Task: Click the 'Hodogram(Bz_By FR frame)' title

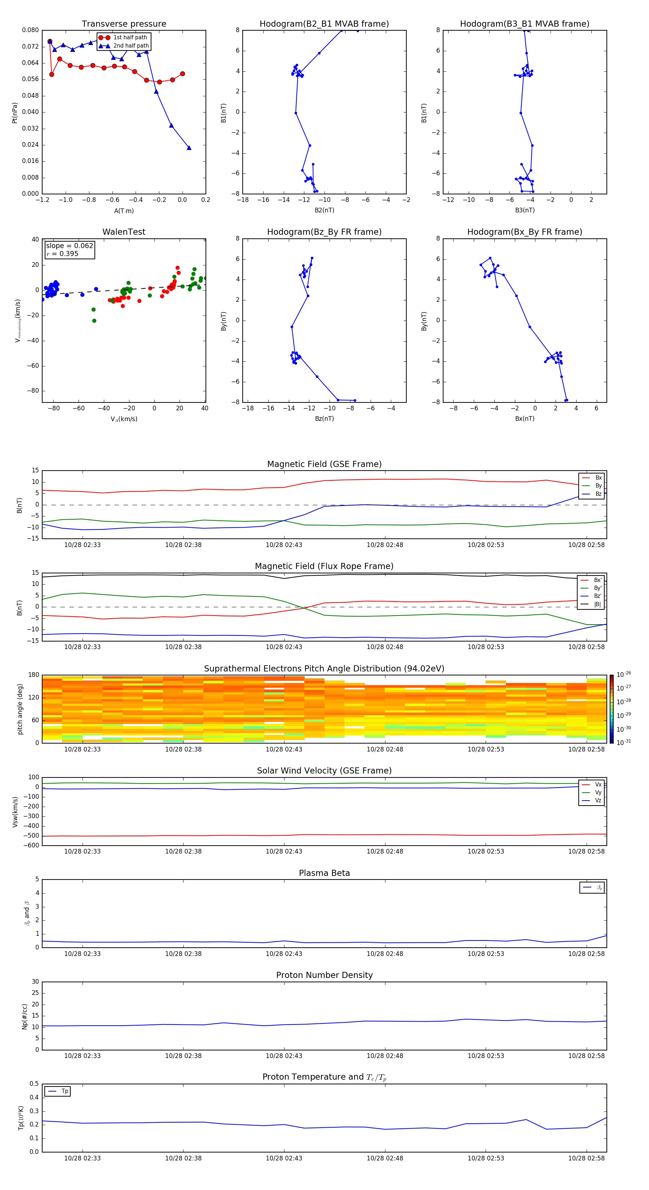Action: (324, 232)
